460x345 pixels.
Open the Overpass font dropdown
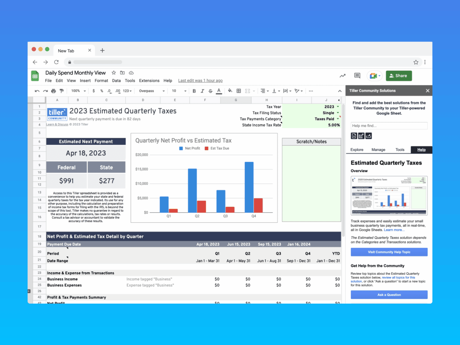point(151,91)
